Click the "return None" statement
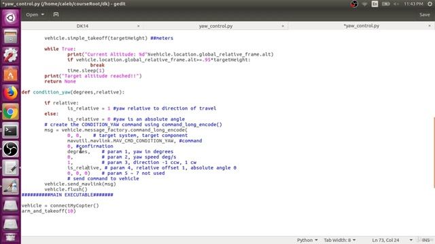This screenshot has height=244, width=435. (60, 81)
